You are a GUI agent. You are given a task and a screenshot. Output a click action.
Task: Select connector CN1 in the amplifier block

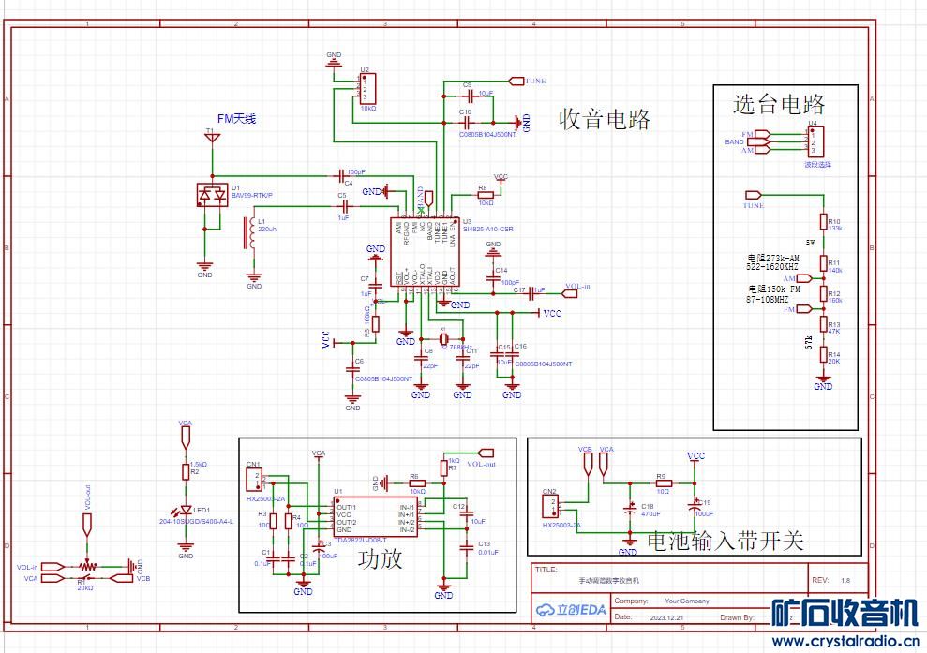[254, 480]
